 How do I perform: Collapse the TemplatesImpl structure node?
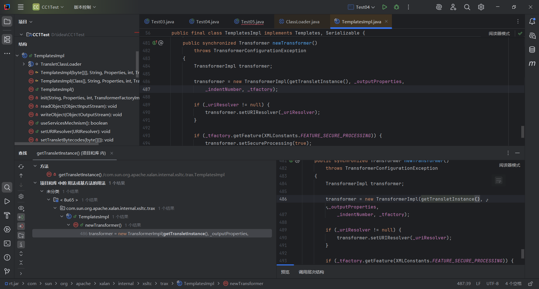pos(17,56)
